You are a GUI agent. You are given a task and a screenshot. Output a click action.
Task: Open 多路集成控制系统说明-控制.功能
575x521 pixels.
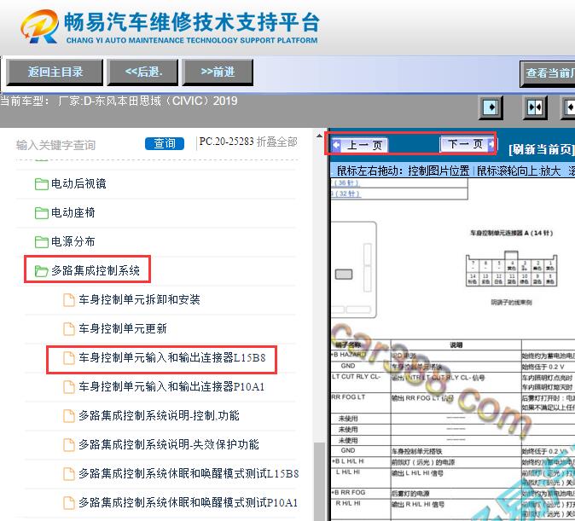[x=159, y=415]
